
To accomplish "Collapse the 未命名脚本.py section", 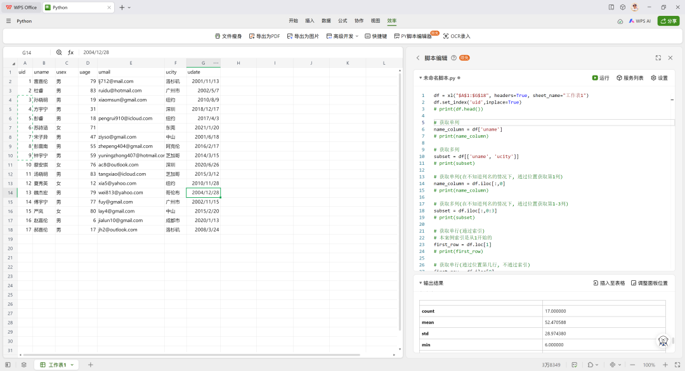I will coord(420,78).
